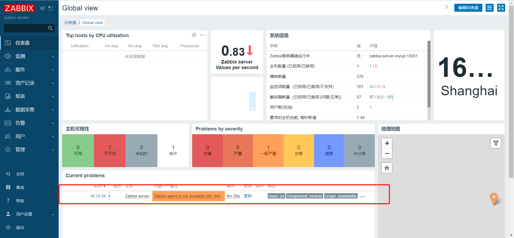Click the hide sidebar icon
Screen dimensions: 514x238
[x=51, y=8]
